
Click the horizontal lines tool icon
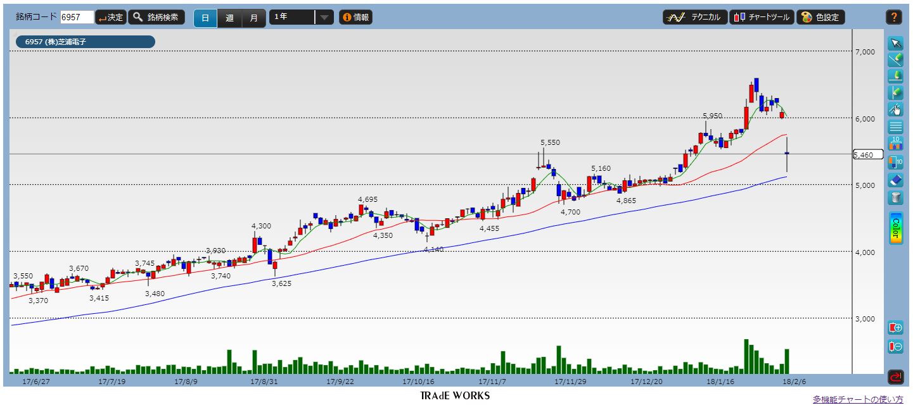[x=895, y=127]
